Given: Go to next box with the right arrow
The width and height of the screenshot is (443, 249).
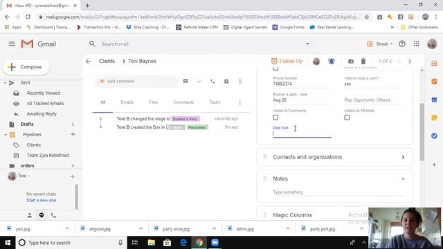Looking at the screenshot, I should click(410, 62).
